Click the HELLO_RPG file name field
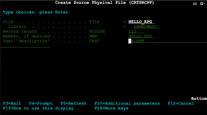207x115 pixels. [x=141, y=22]
